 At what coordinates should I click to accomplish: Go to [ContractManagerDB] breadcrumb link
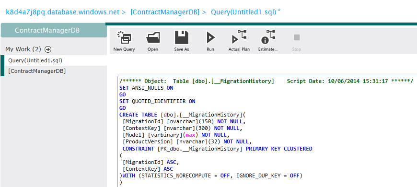coord(165,12)
